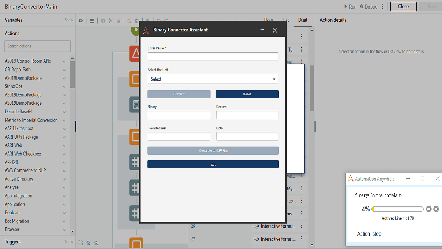442x249 pixels.
Task: Expand the Active Directory package
Action: coord(64,179)
